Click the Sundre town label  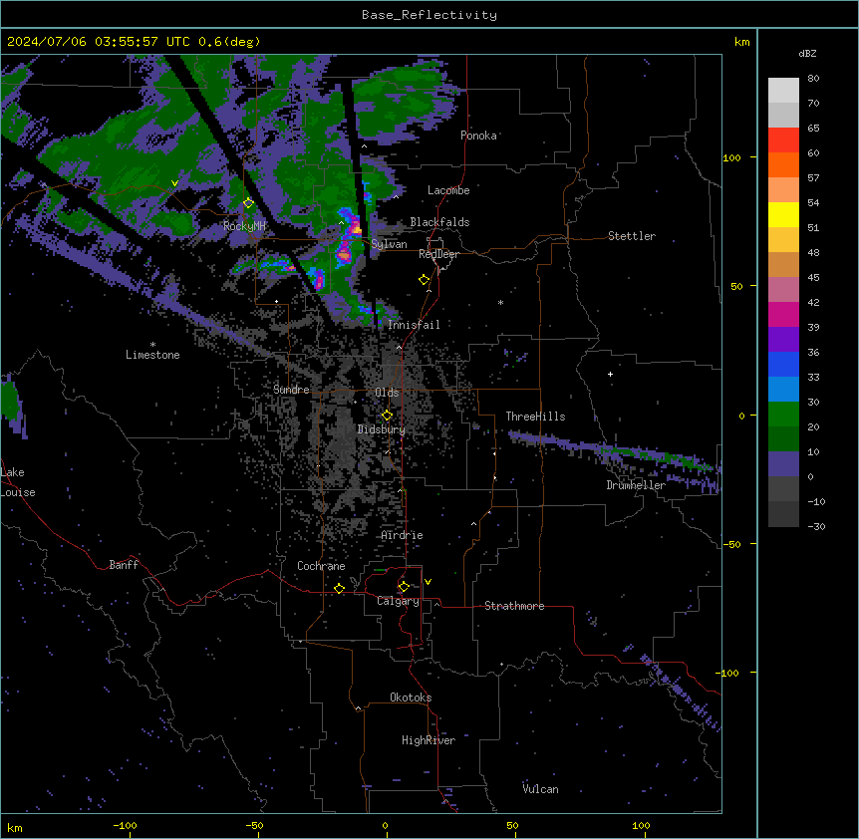click(291, 390)
